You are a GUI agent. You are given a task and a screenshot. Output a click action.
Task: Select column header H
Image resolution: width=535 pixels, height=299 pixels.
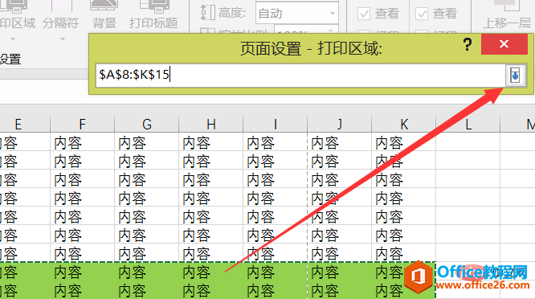point(210,125)
